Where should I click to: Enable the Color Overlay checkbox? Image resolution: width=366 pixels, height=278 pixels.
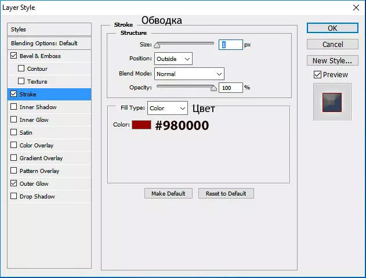[13, 145]
